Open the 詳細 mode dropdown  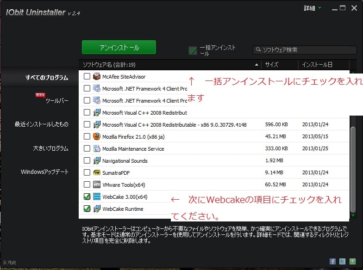coord(313,8)
